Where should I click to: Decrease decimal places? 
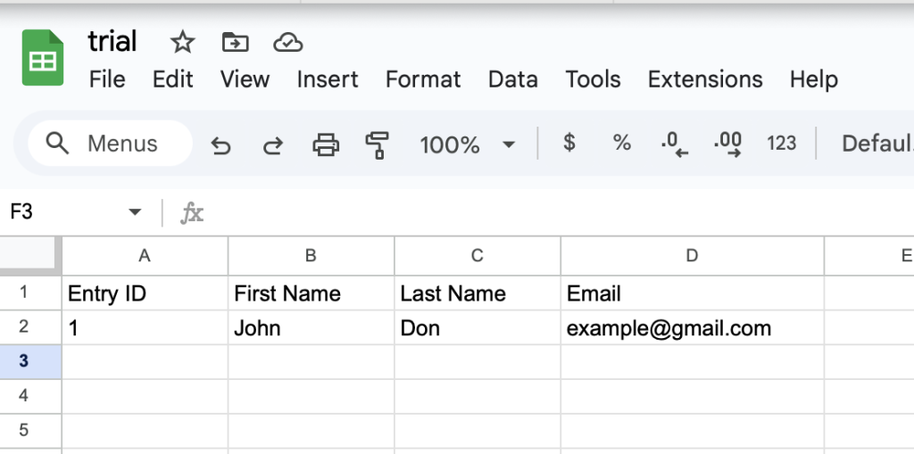click(674, 144)
